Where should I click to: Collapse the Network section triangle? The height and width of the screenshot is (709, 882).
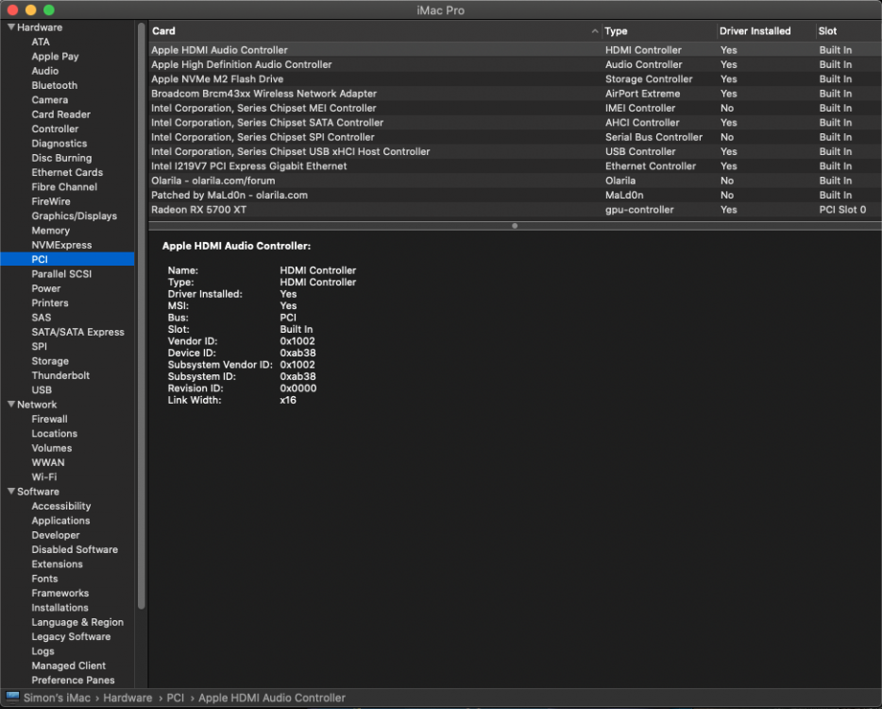click(x=10, y=405)
